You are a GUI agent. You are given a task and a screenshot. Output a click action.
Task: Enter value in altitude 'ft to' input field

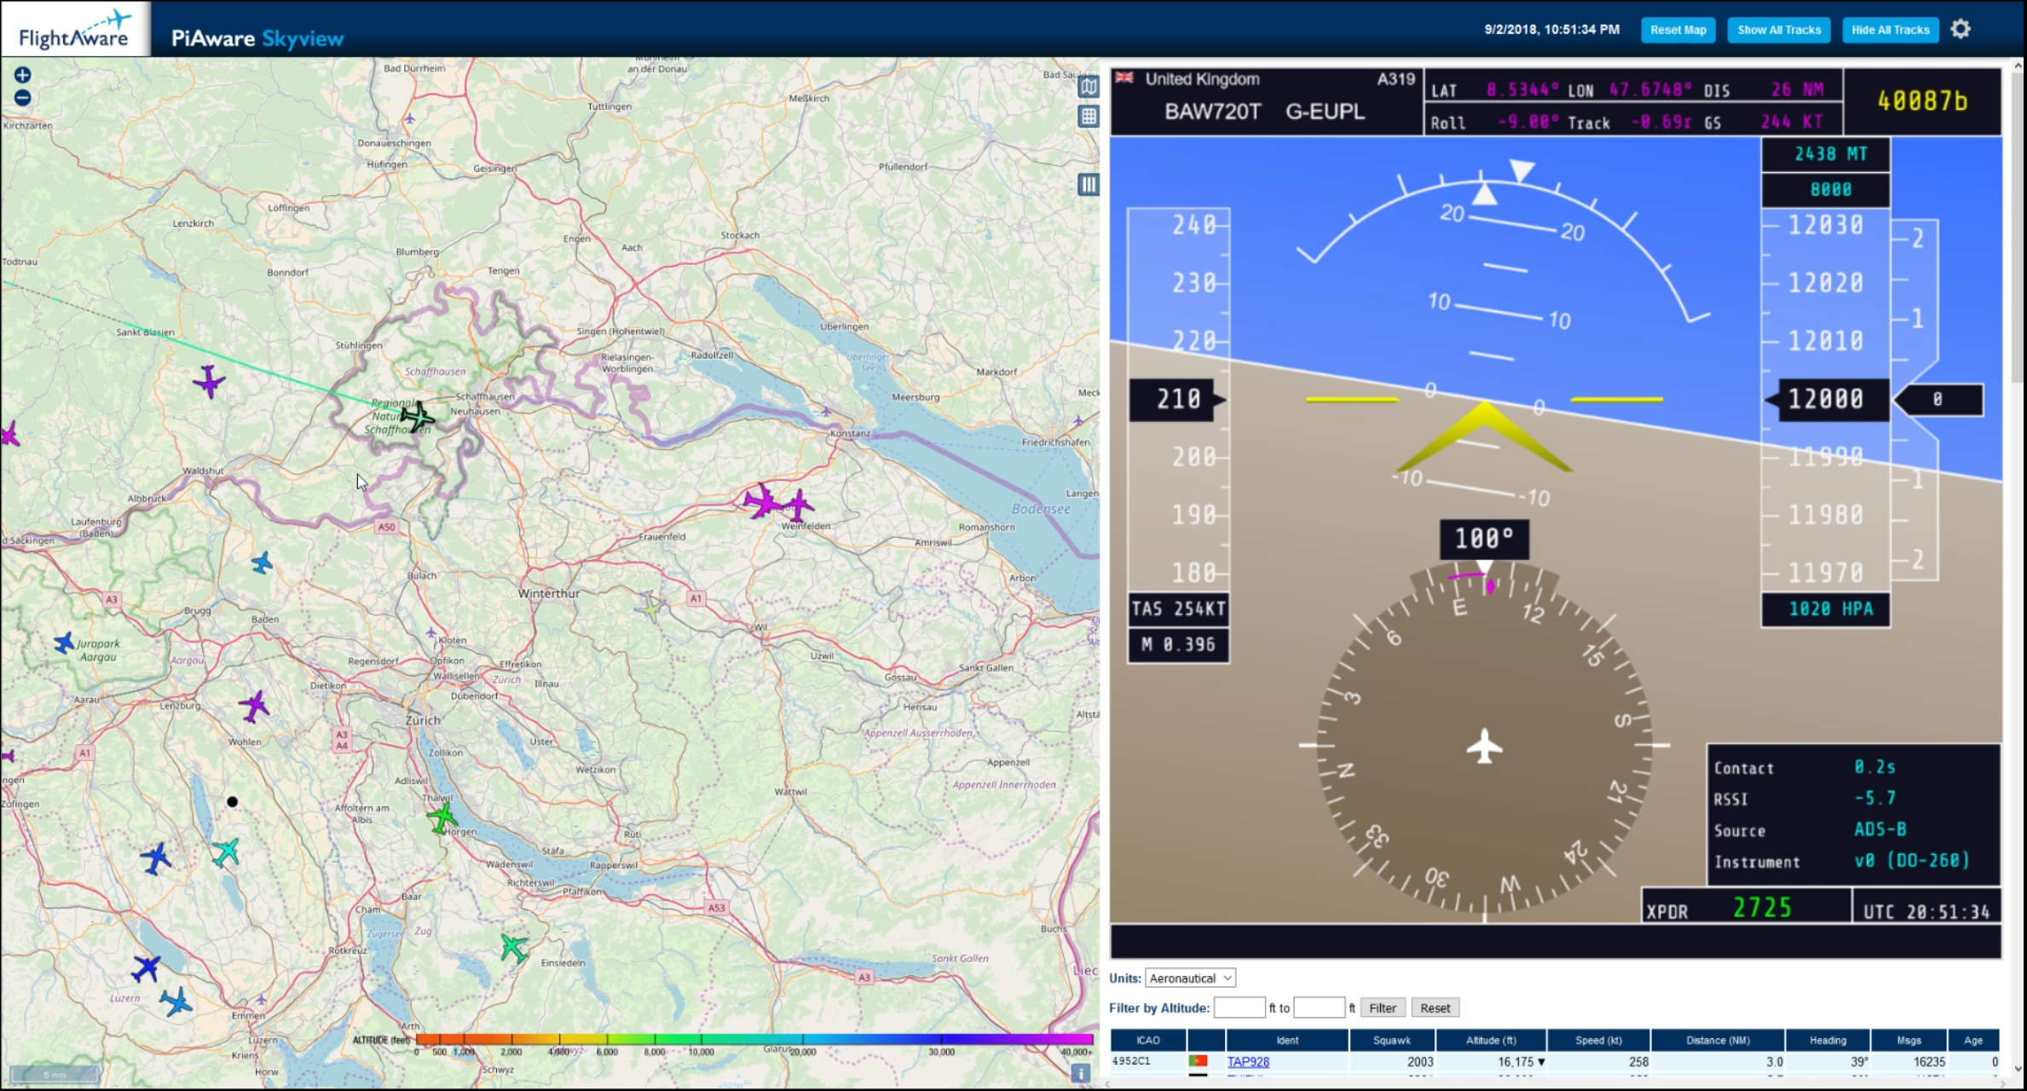(x=1322, y=1007)
